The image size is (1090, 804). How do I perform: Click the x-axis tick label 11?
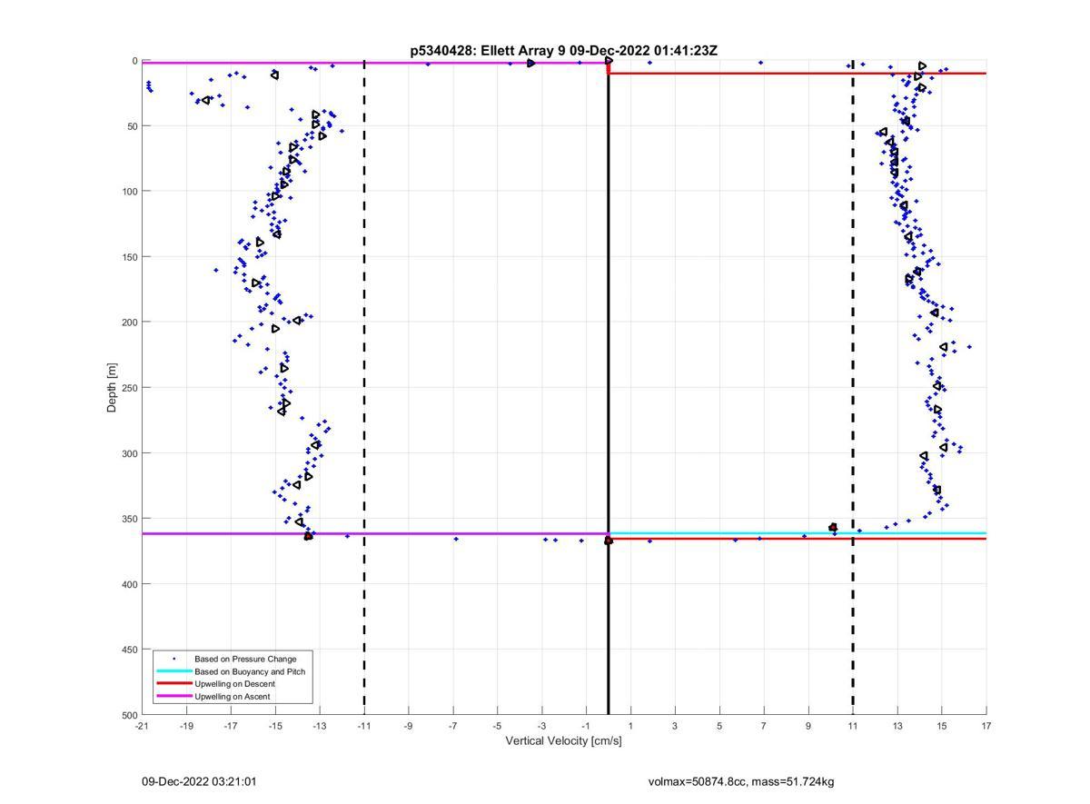point(853,726)
